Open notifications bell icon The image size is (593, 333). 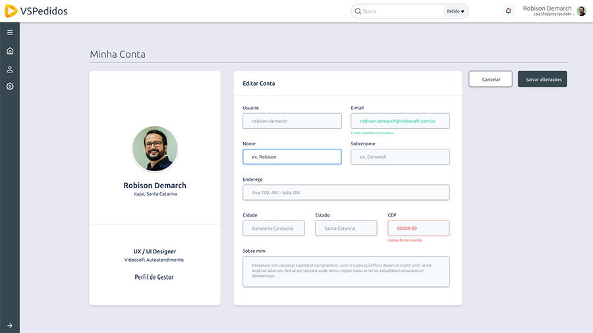[508, 11]
